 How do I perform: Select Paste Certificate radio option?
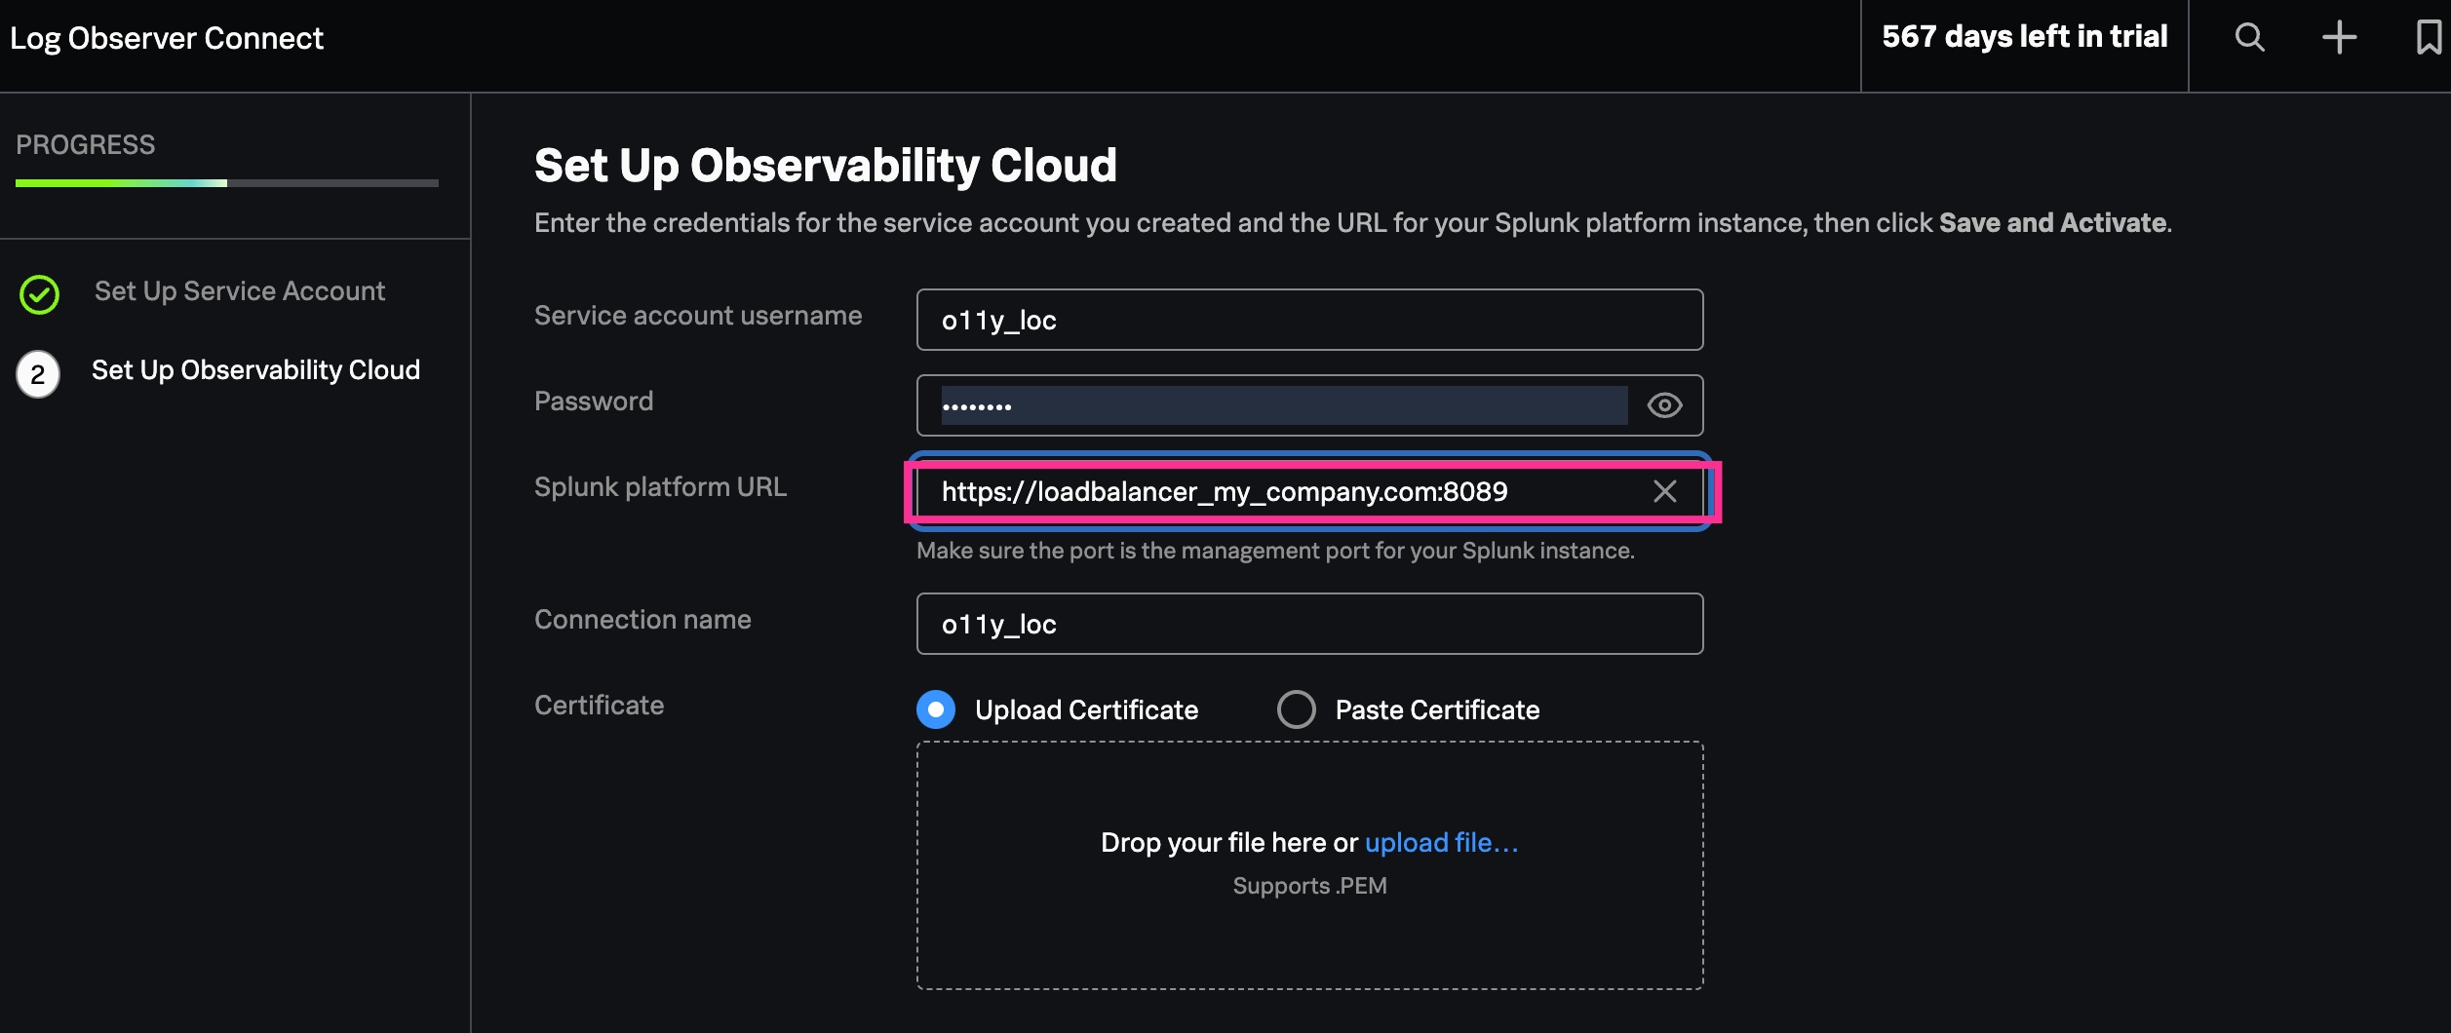click(1297, 709)
